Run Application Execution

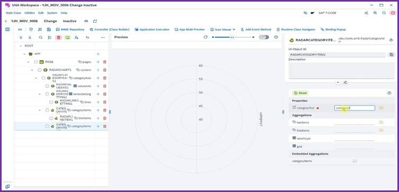tap(152, 30)
